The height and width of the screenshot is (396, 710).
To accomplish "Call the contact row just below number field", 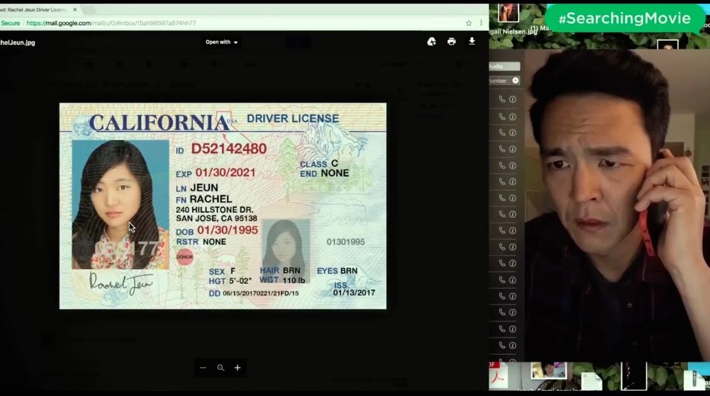I will [x=502, y=99].
